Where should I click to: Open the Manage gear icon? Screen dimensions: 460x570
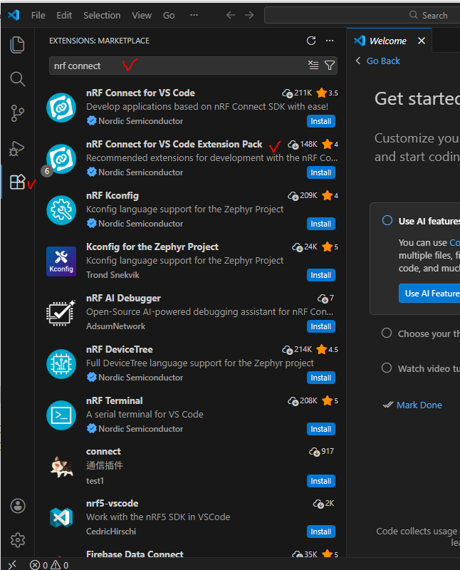pos(17,540)
